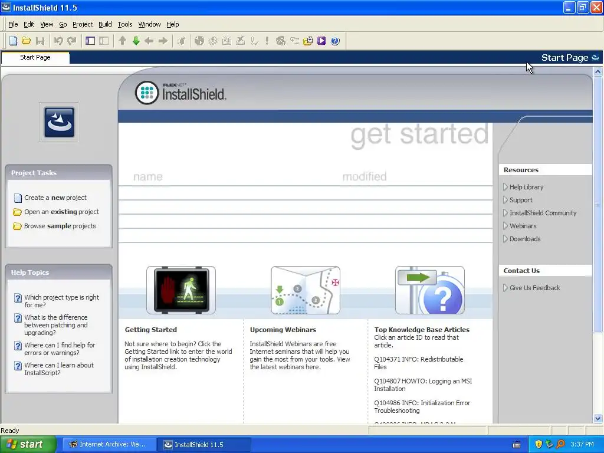Click the New Project toolbar icon

13,41
